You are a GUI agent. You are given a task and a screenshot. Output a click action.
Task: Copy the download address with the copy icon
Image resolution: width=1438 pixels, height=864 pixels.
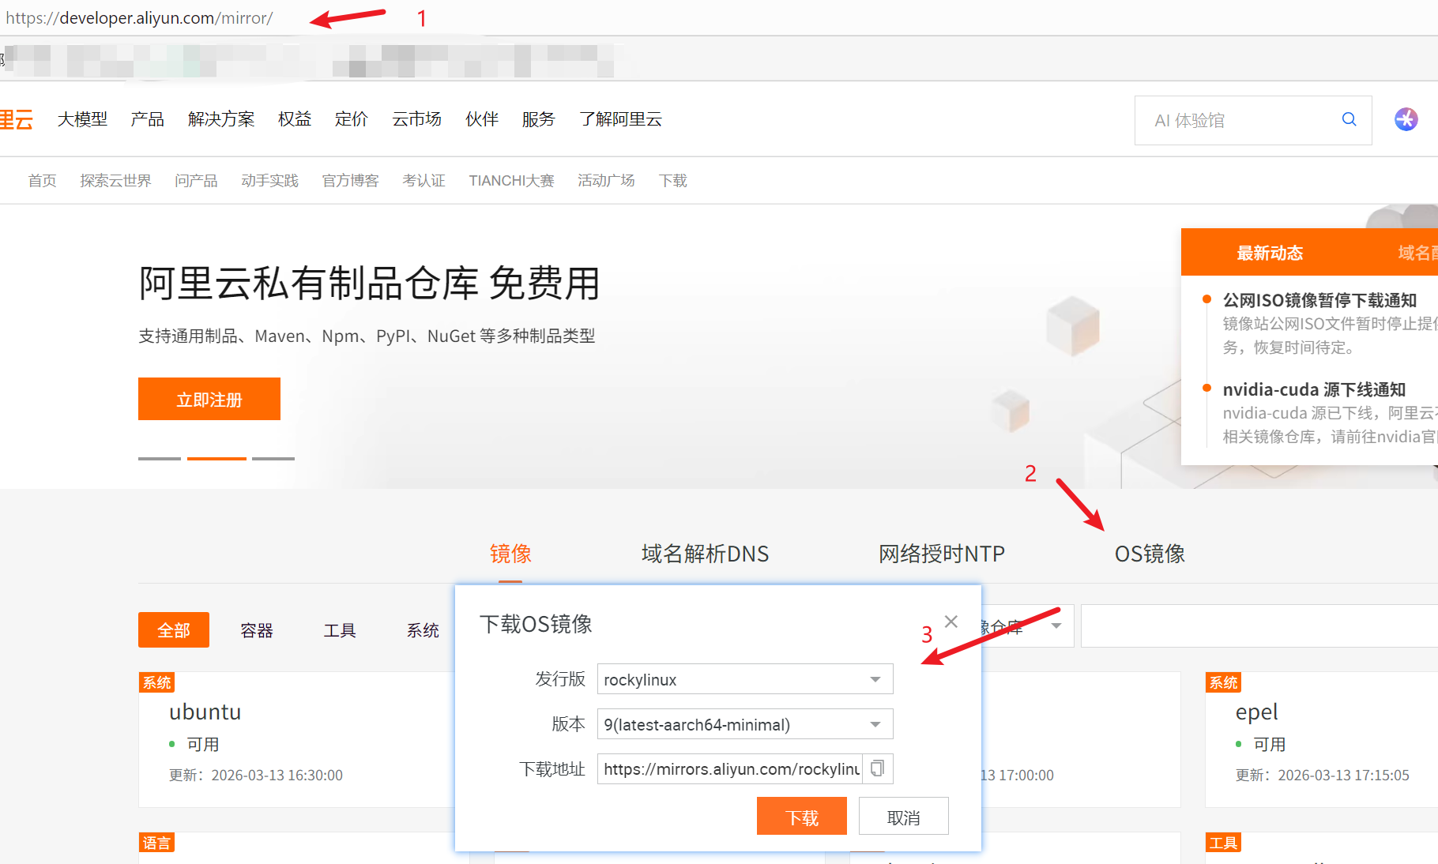(877, 768)
